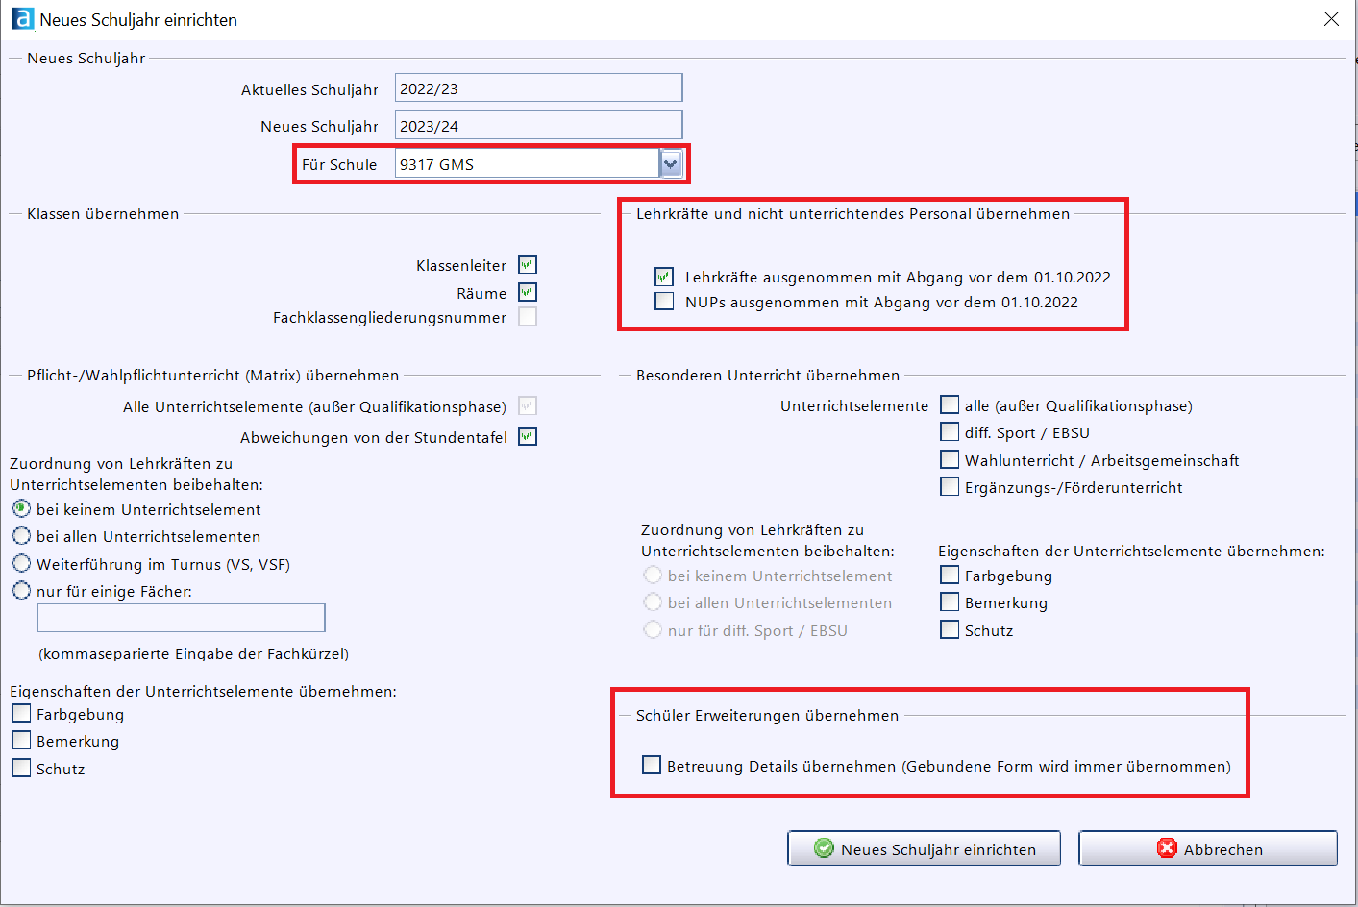Check 'Wahlunterricht / Arbeitsgemeinschaft' checkbox

tap(950, 459)
